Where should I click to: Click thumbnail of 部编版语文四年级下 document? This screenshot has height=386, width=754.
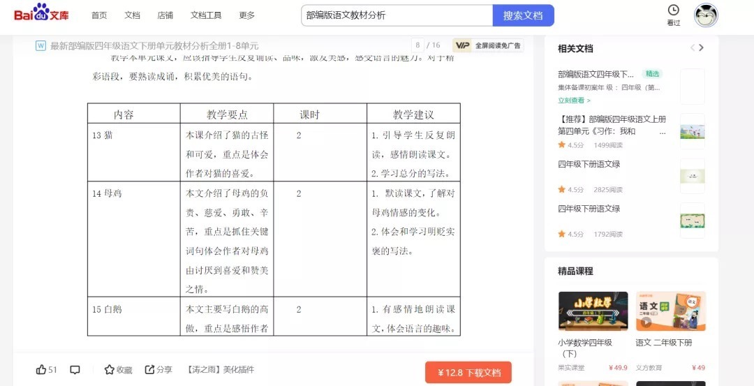[693, 87]
